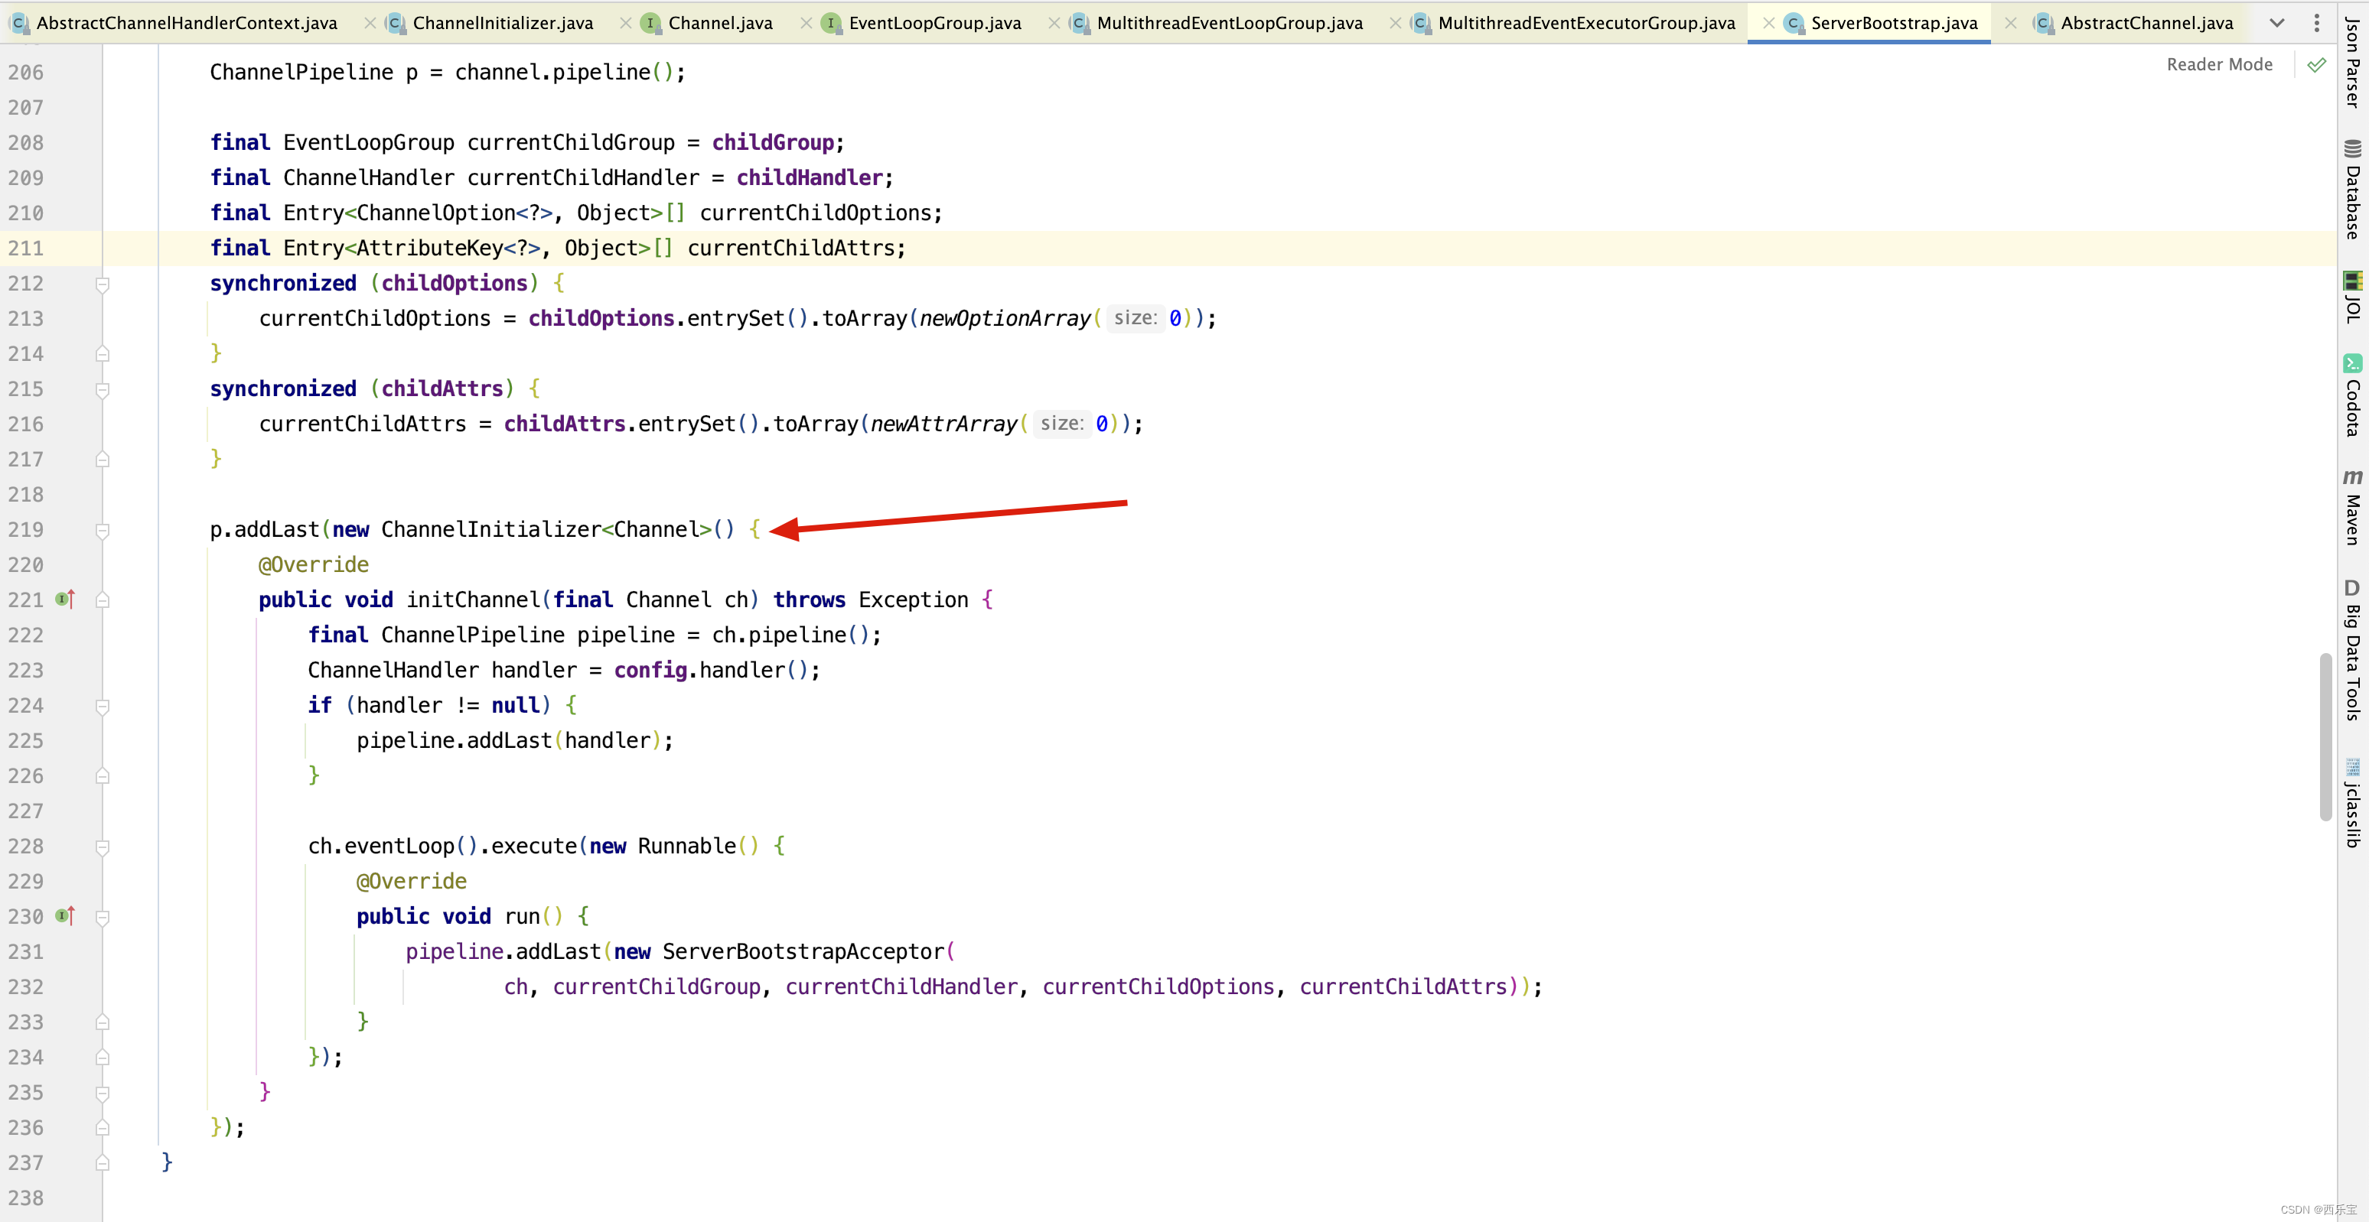Switch to AbstractChannelHandlerContext.java tab
Viewport: 2369px width, 1222px height.
174,23
